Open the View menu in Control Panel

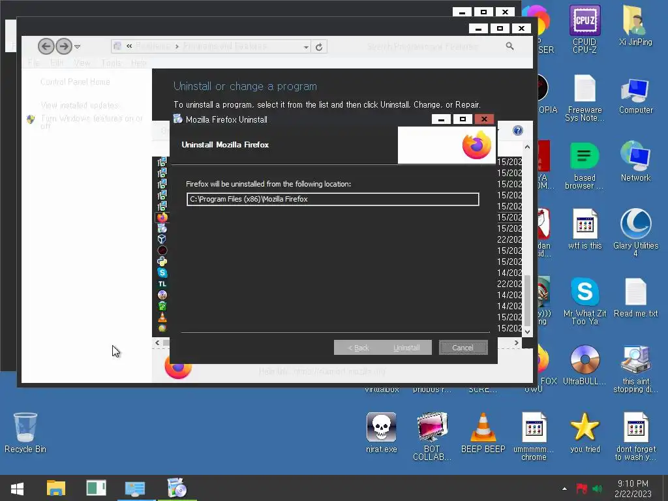coord(82,63)
